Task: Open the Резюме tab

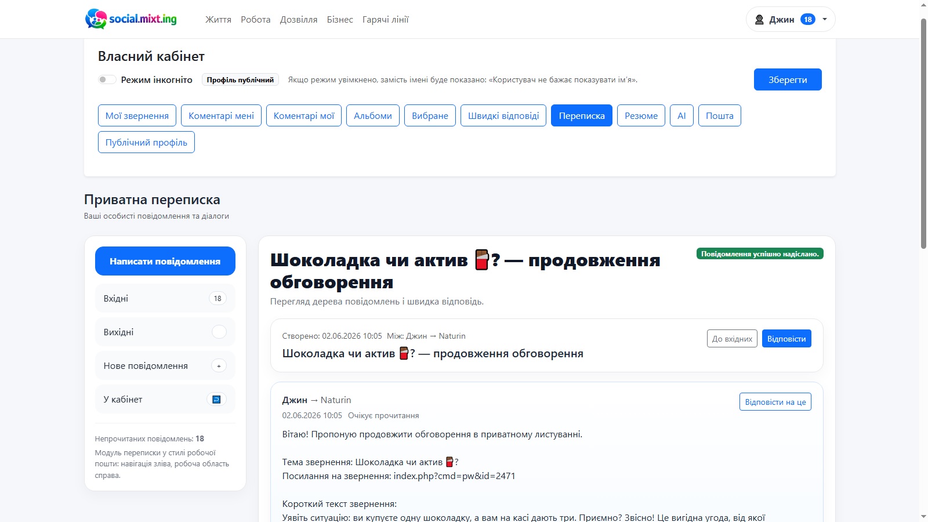Action: tap(641, 115)
